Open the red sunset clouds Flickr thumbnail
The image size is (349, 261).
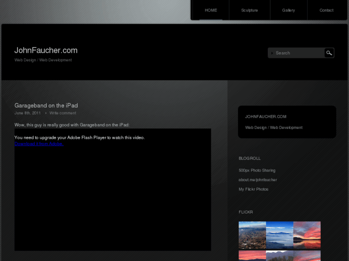(x=307, y=235)
